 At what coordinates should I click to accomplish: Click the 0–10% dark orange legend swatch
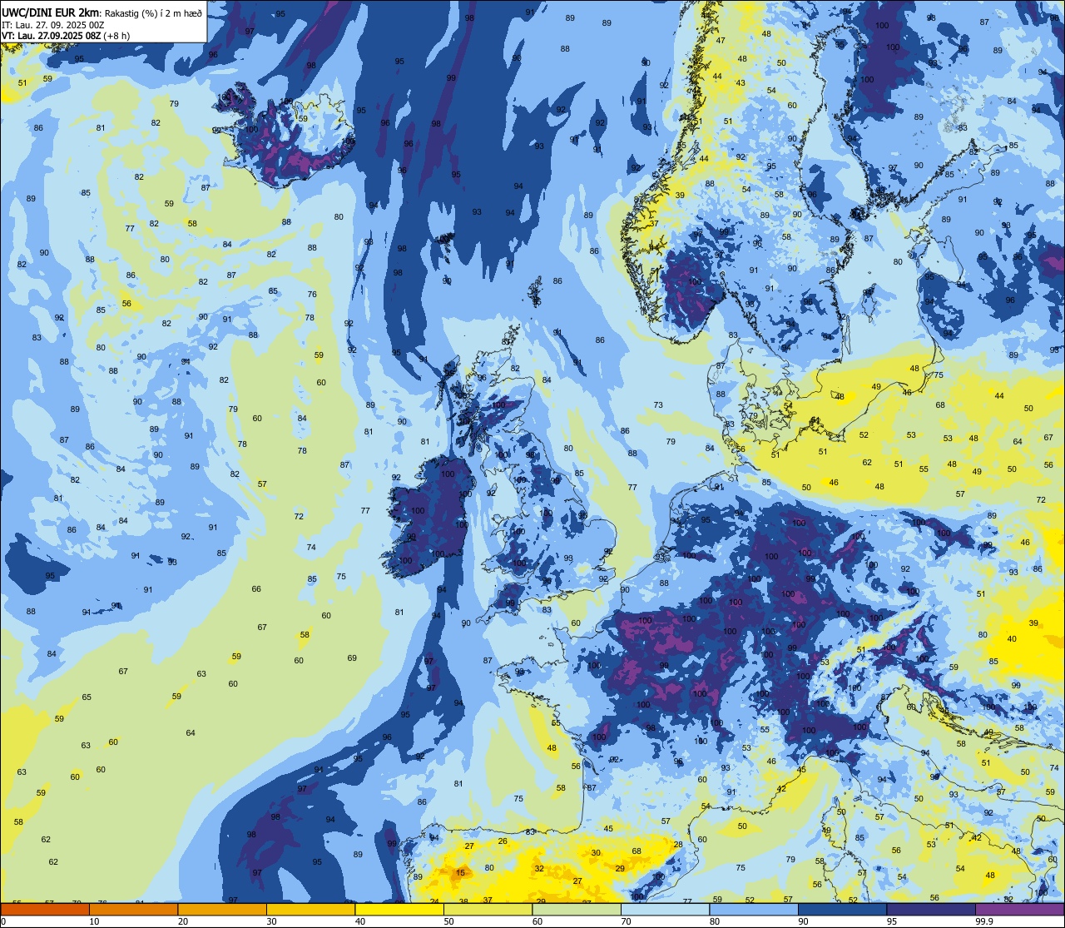click(x=45, y=909)
